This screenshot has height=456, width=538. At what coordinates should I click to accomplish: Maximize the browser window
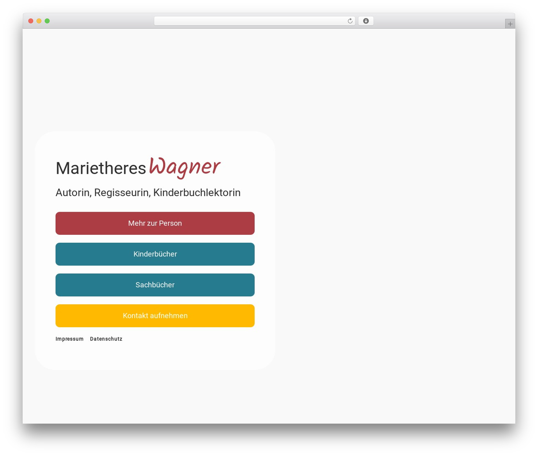click(x=47, y=21)
